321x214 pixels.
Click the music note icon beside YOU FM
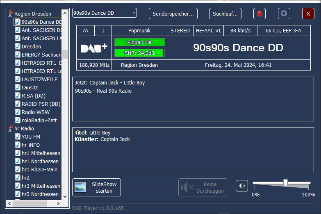click(x=18, y=137)
